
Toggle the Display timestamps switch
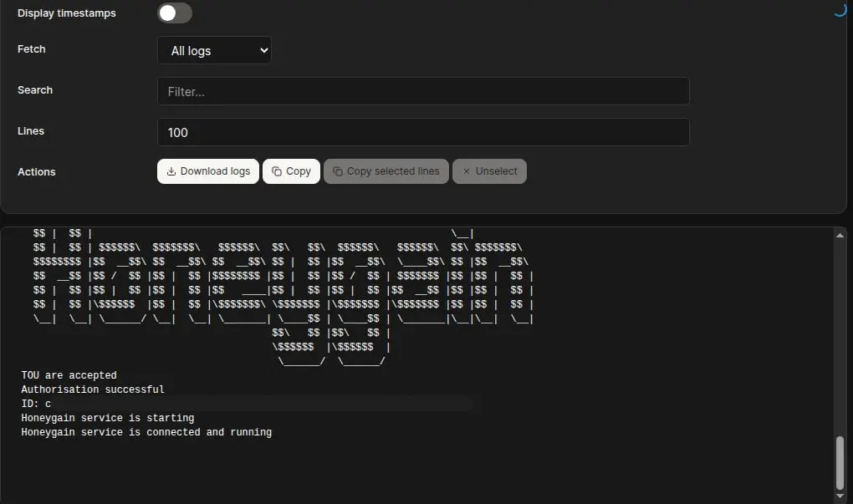(175, 13)
